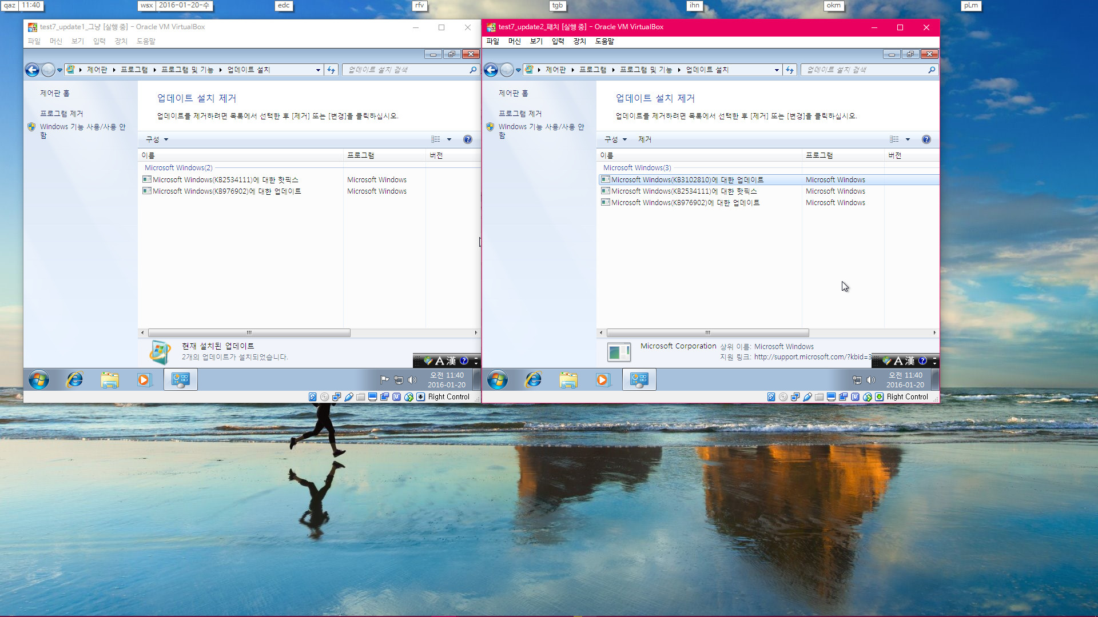The width and height of the screenshot is (1098, 617).
Task: Click Control Panel taskbar button in left VM
Action: [x=181, y=380]
